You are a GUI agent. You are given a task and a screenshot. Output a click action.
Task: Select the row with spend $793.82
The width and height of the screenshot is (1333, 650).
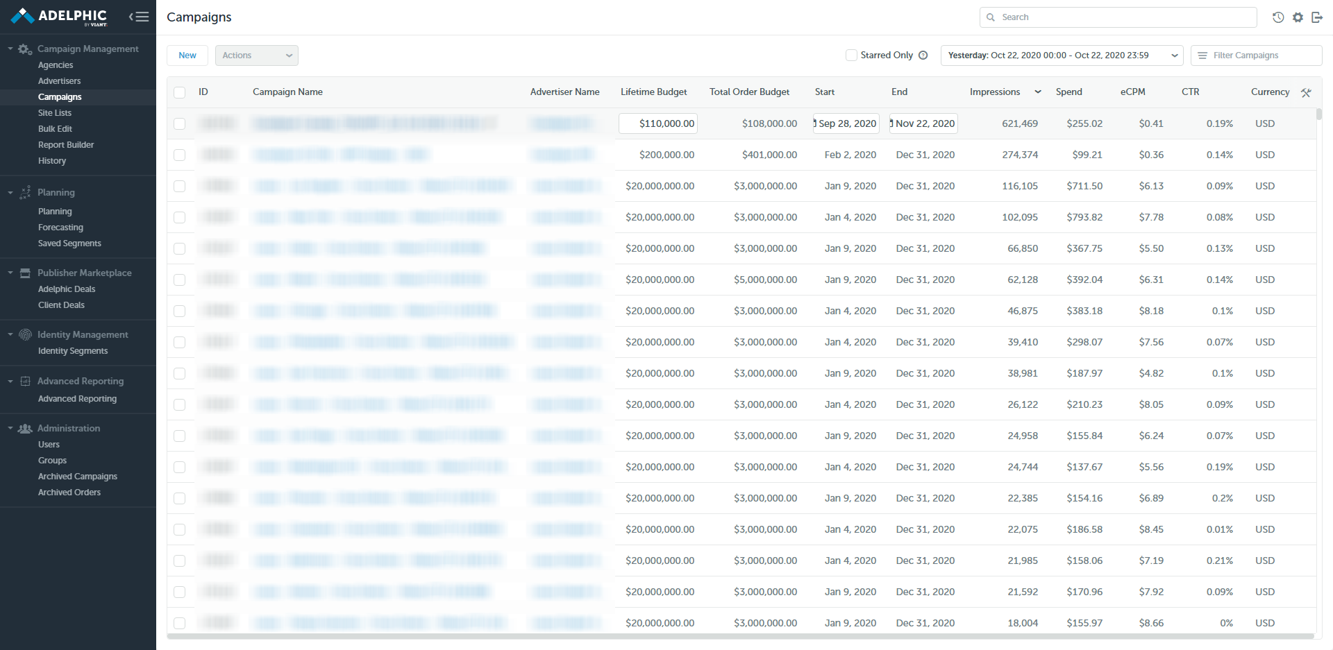tap(180, 217)
